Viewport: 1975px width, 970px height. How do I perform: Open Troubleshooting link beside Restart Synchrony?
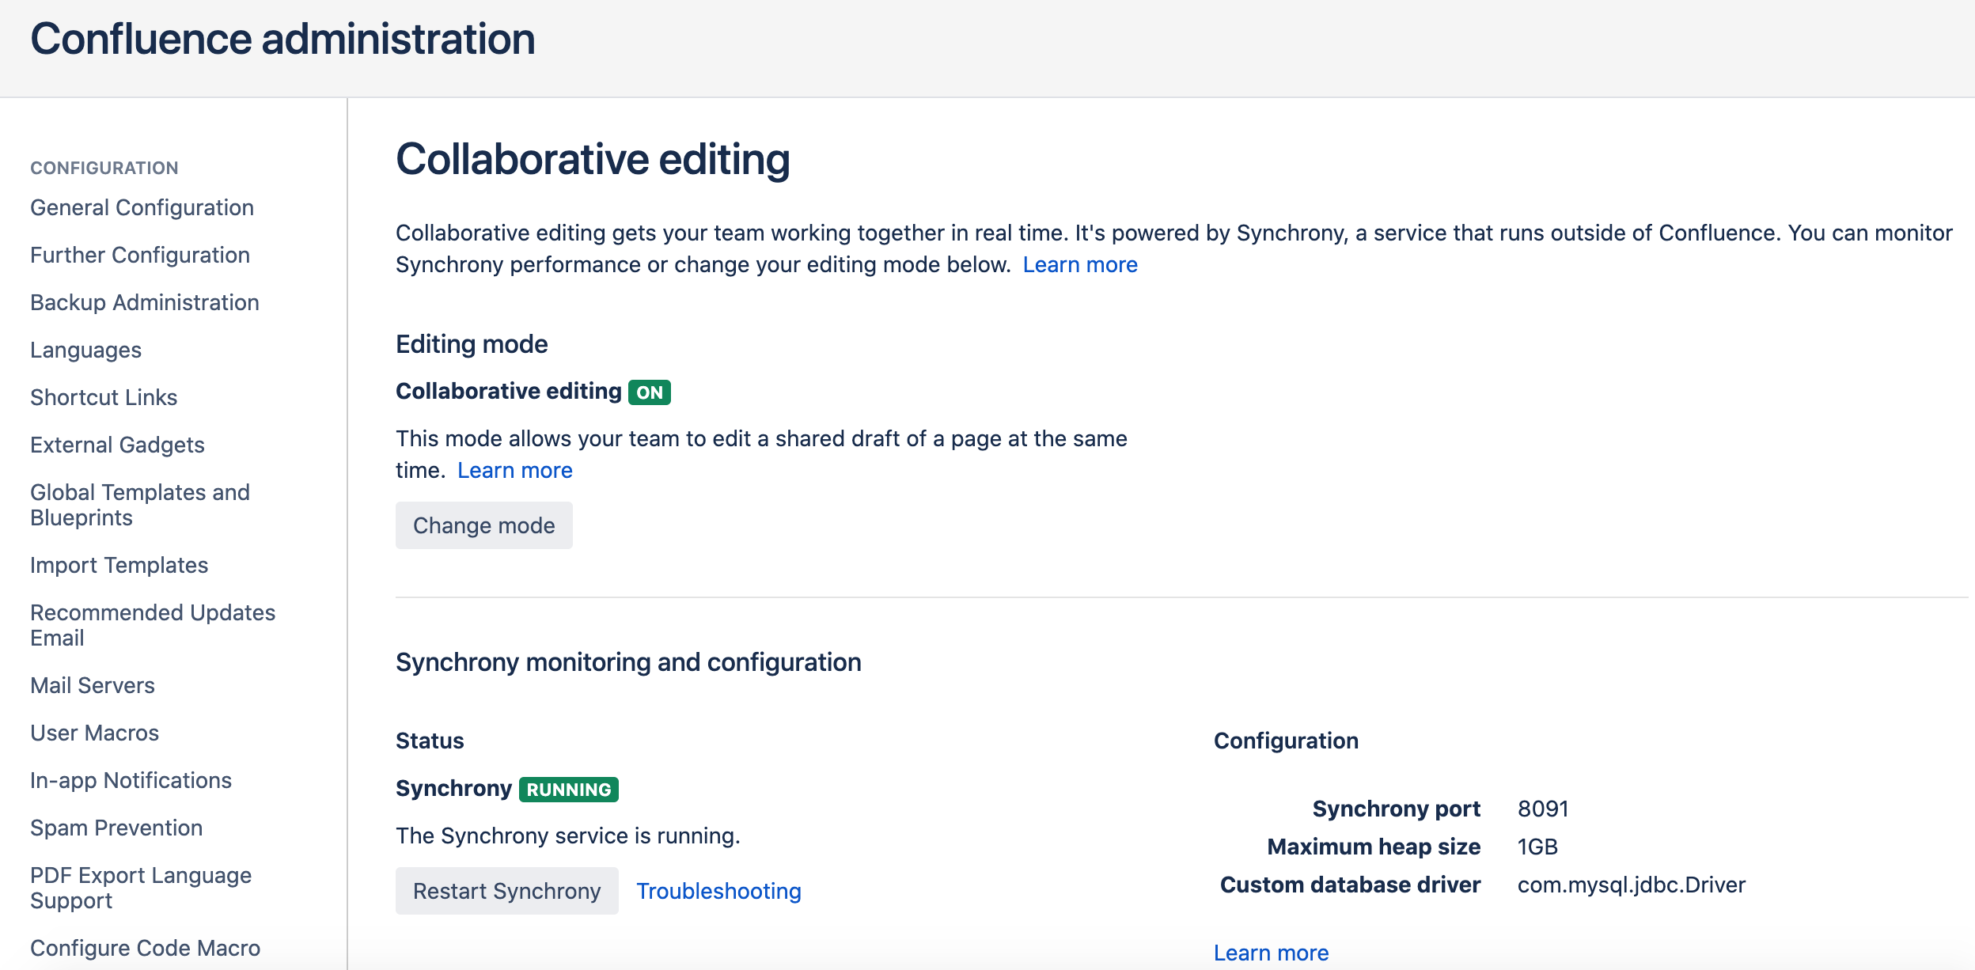pos(718,891)
